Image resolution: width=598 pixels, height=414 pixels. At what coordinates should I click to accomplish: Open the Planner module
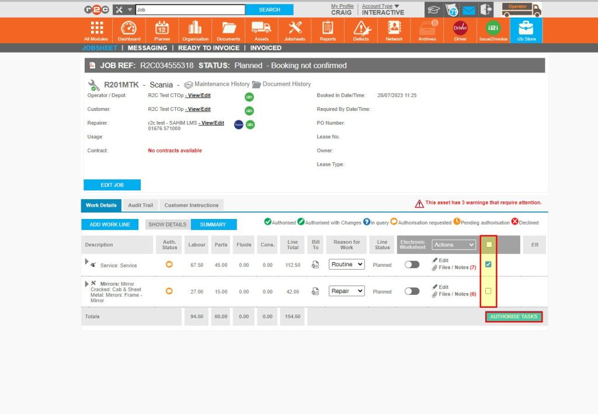162,30
